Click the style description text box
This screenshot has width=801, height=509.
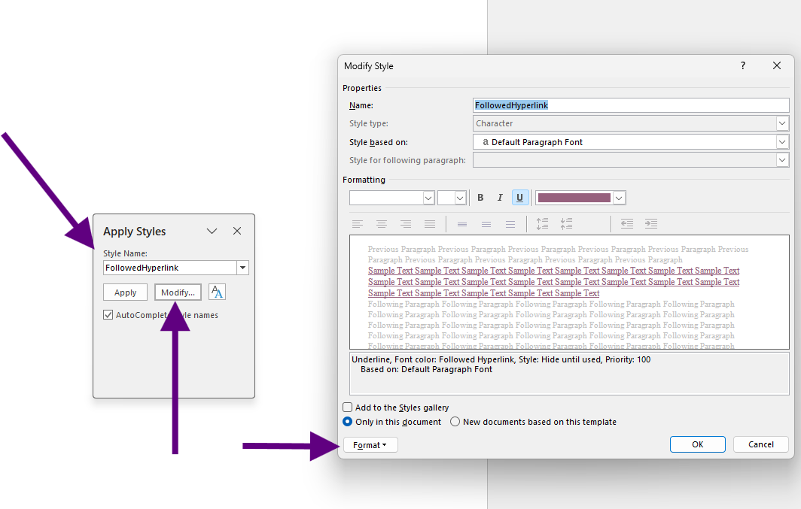pyautogui.click(x=569, y=374)
